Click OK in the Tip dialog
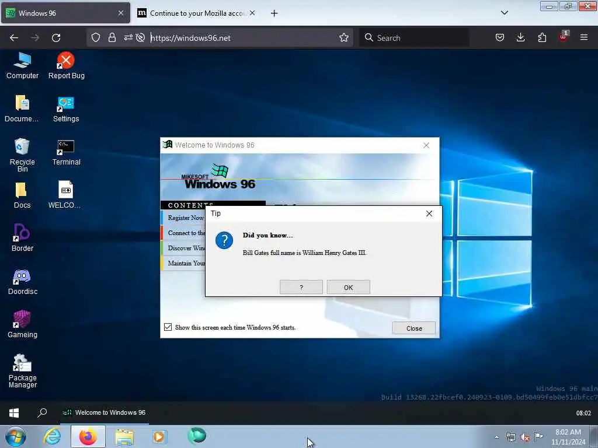Viewport: 598px width, 448px height. (x=348, y=287)
